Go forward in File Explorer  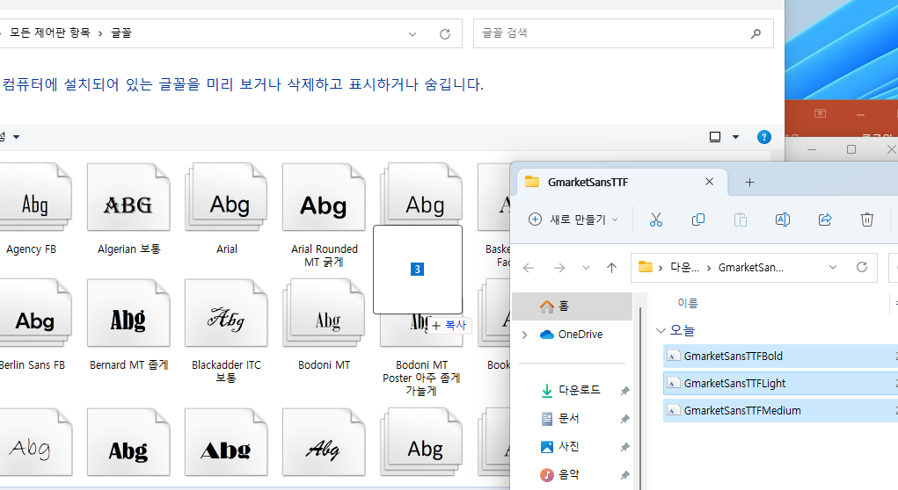tap(559, 268)
